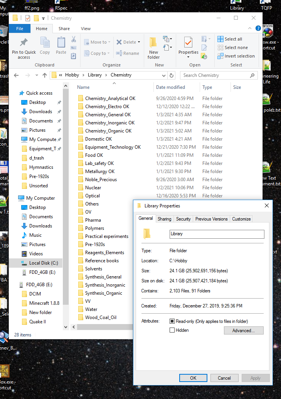Select Local Disk (C:) in navigation pane

(43, 263)
